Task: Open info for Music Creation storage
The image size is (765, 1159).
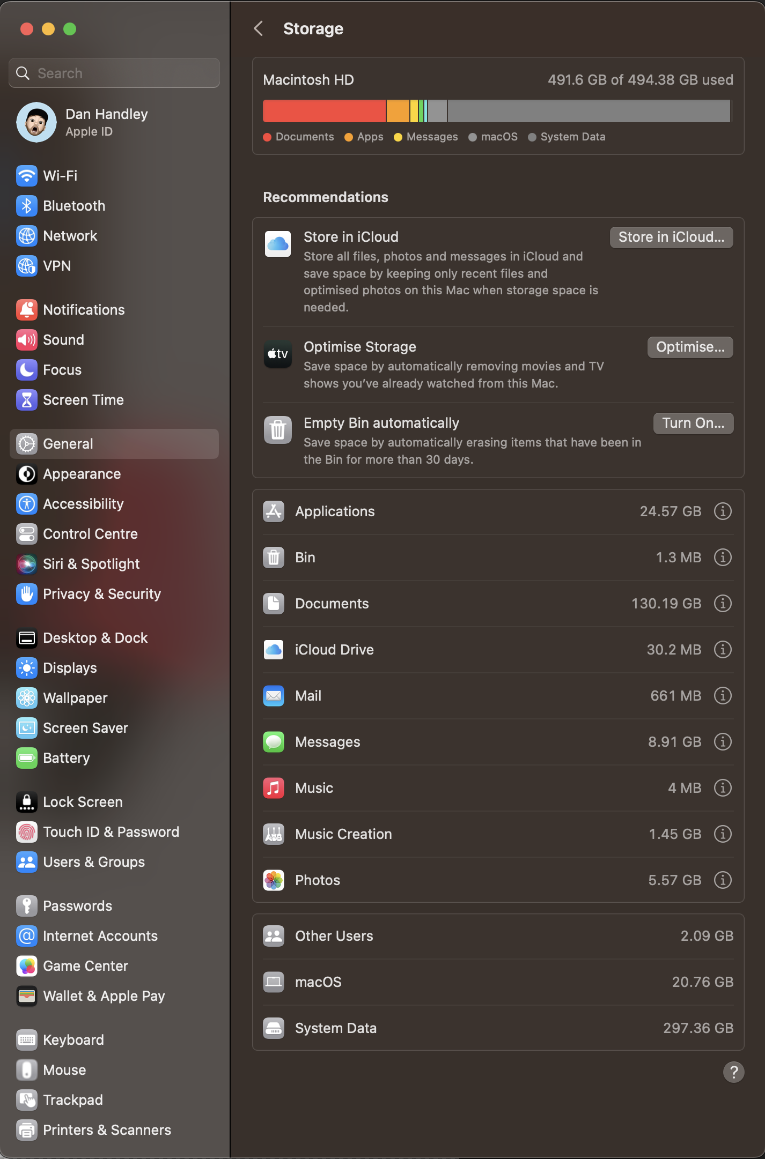Action: [x=723, y=834]
